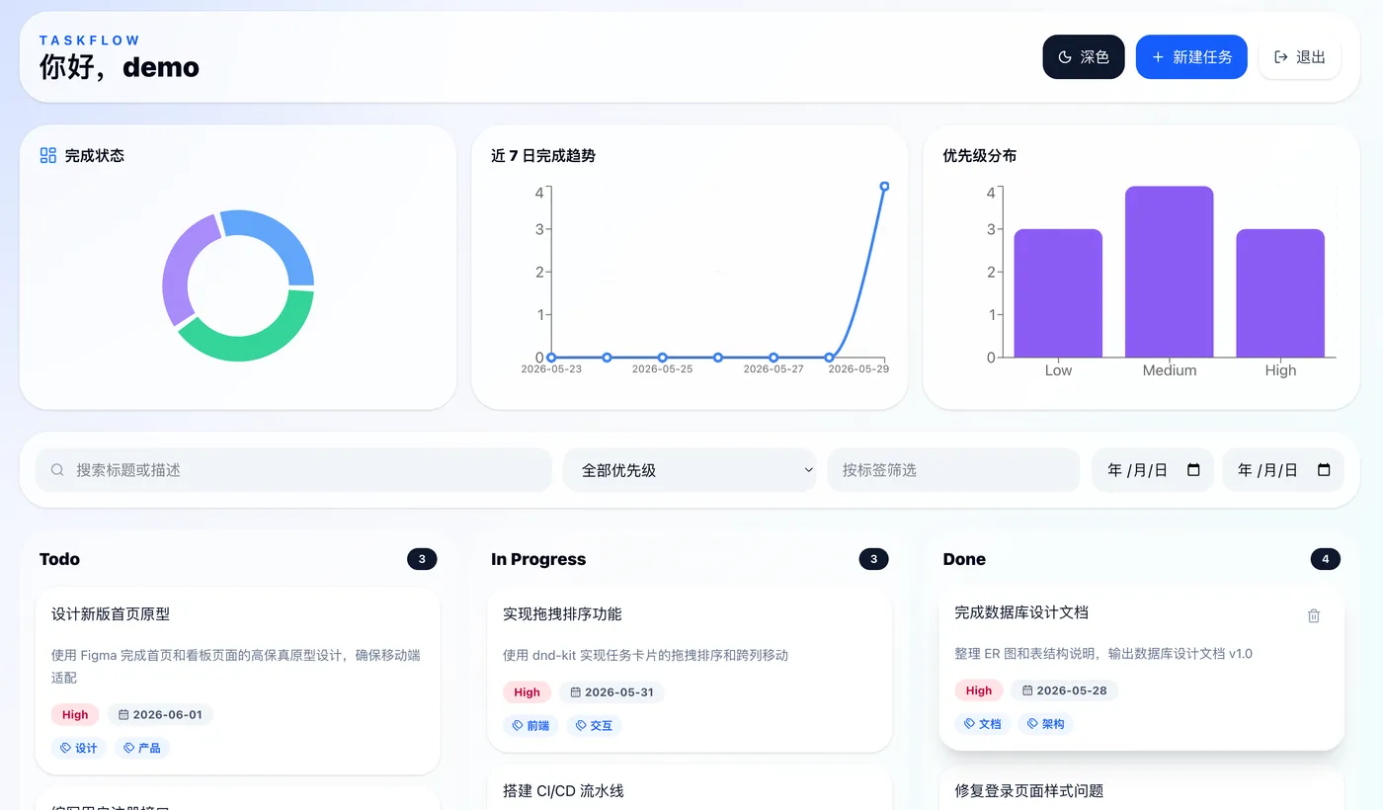Screen dimensions: 1383x810
Task: Toggle dark mode with 深色 button
Action: tap(1084, 57)
